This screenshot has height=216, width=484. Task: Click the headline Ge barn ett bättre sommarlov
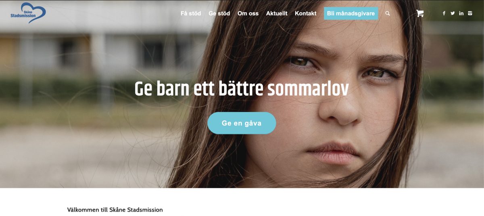click(242, 89)
